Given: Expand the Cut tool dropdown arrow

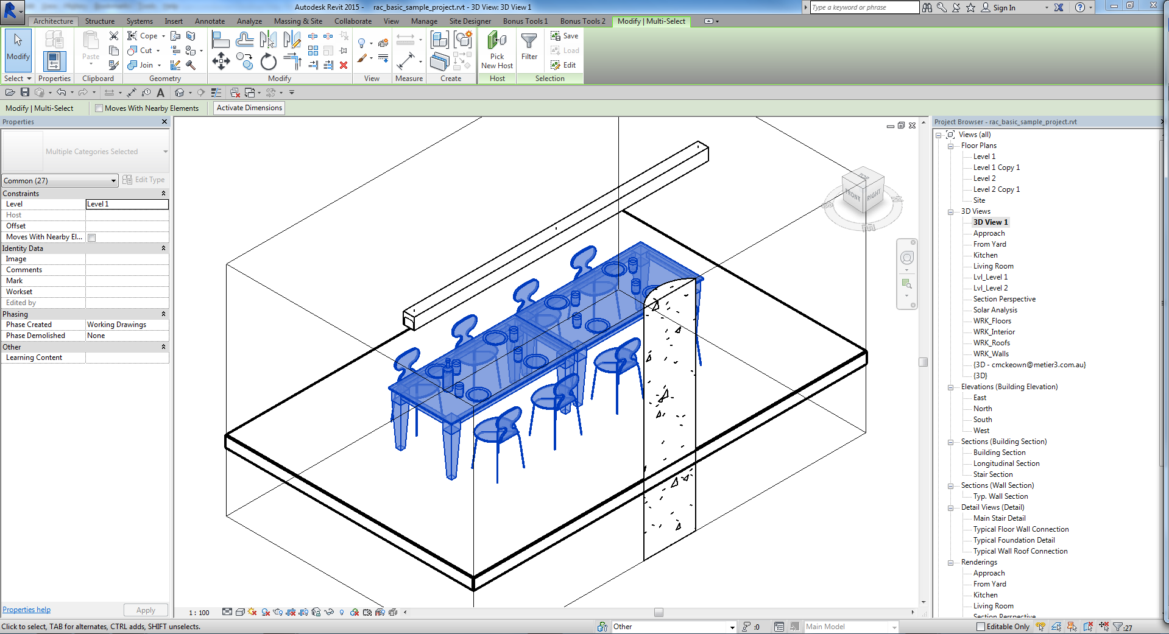Looking at the screenshot, I should (158, 51).
